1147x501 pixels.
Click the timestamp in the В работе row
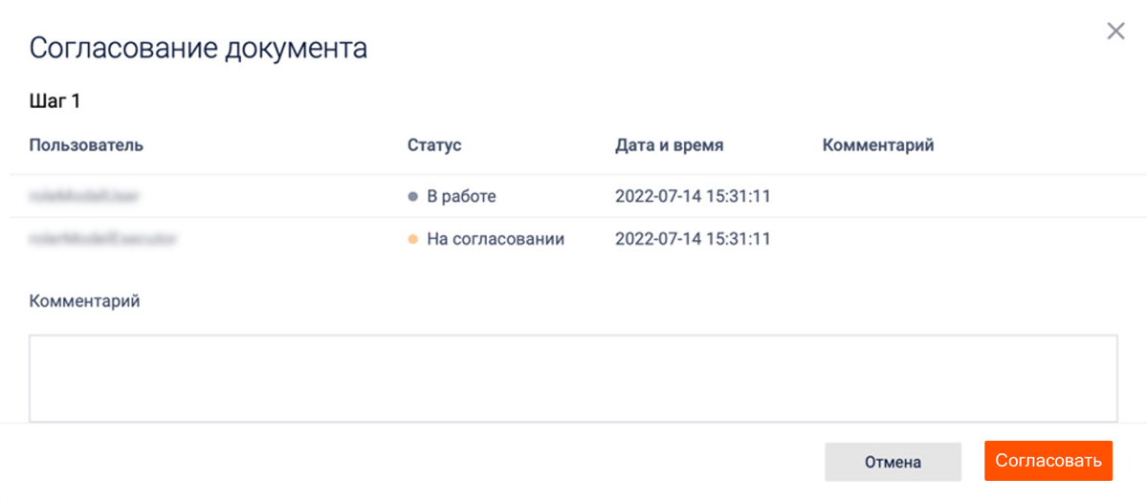[x=693, y=197]
